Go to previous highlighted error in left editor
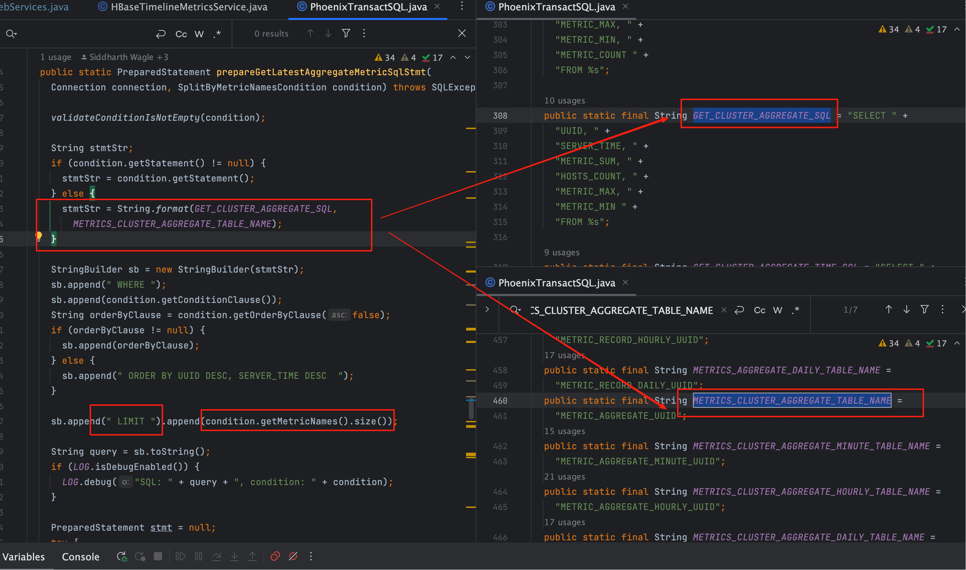 point(453,58)
